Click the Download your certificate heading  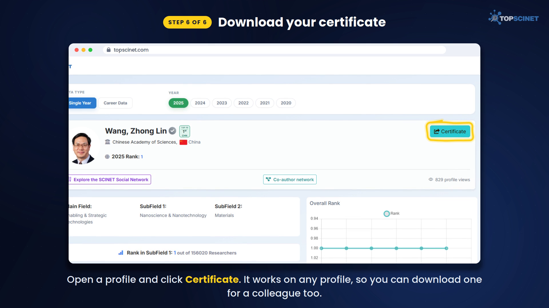tap(302, 22)
